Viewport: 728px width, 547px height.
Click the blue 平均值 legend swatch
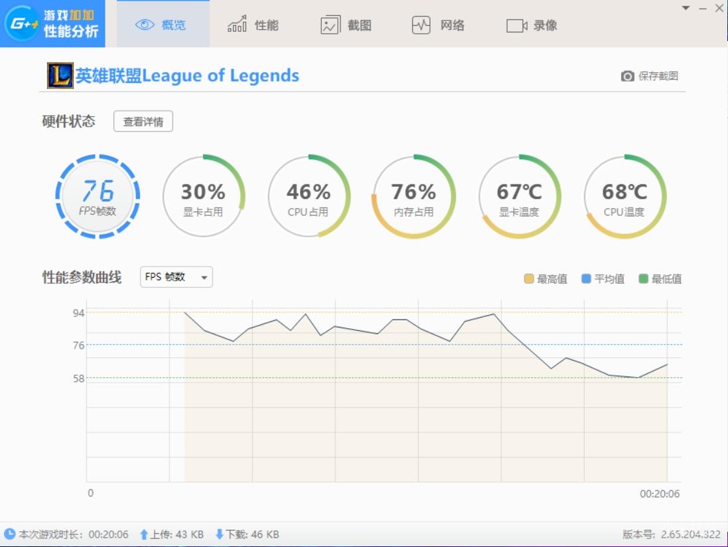586,279
